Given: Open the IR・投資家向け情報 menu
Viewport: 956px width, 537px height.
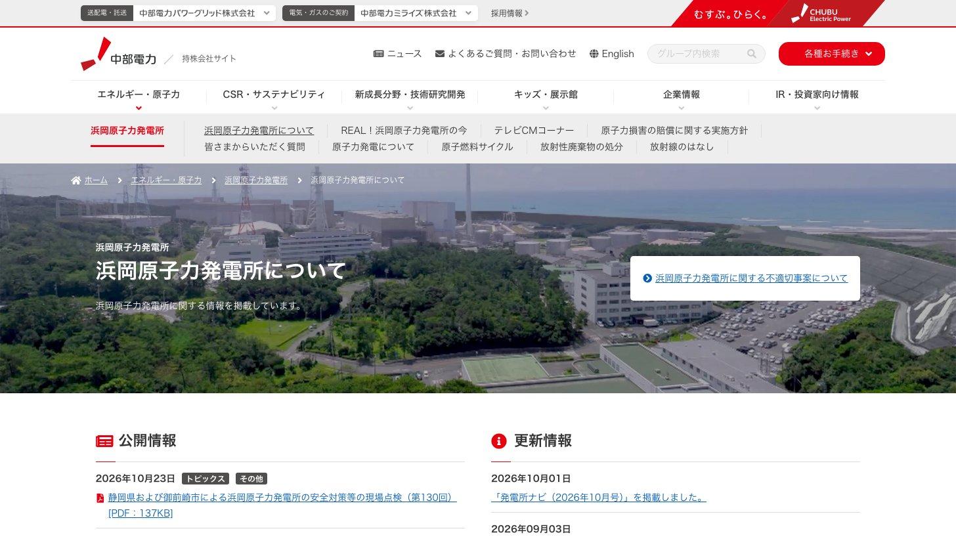Looking at the screenshot, I should pos(817,97).
